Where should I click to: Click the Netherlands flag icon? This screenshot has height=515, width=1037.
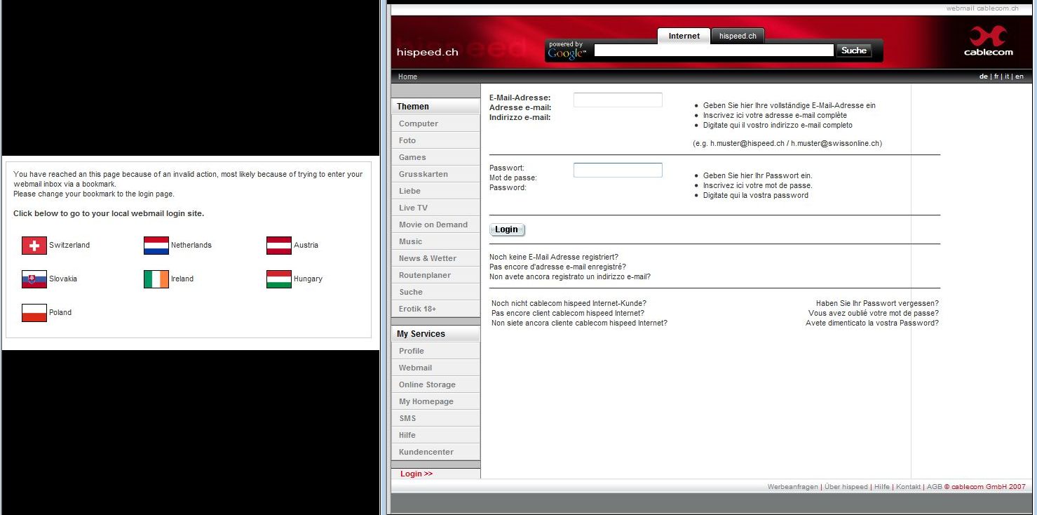(x=156, y=246)
